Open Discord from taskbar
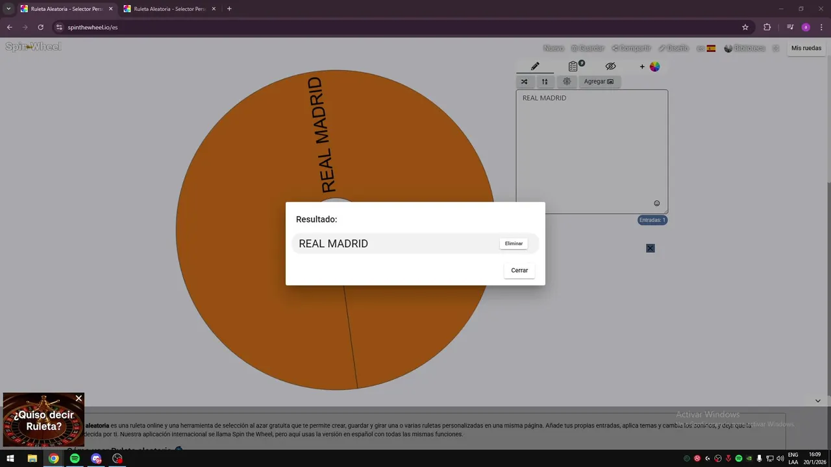Image resolution: width=831 pixels, height=467 pixels. [96, 459]
